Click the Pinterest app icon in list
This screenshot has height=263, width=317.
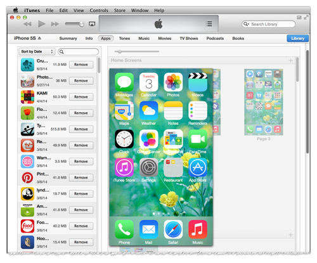(x=27, y=177)
